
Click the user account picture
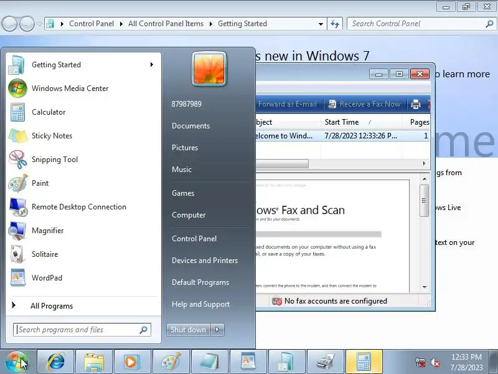pos(209,69)
